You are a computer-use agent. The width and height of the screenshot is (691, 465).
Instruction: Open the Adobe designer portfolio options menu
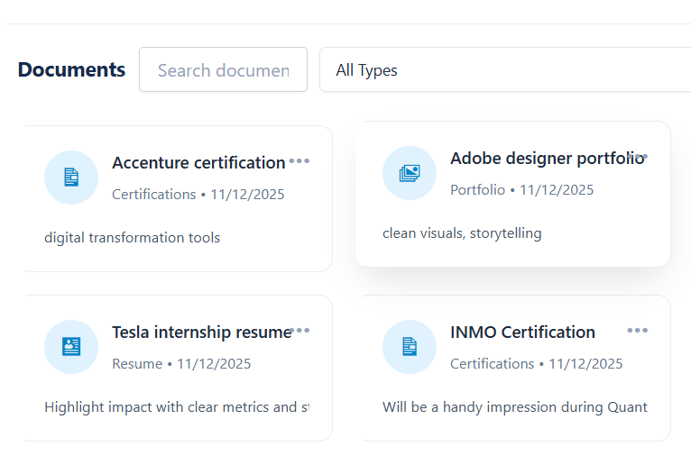(x=638, y=157)
